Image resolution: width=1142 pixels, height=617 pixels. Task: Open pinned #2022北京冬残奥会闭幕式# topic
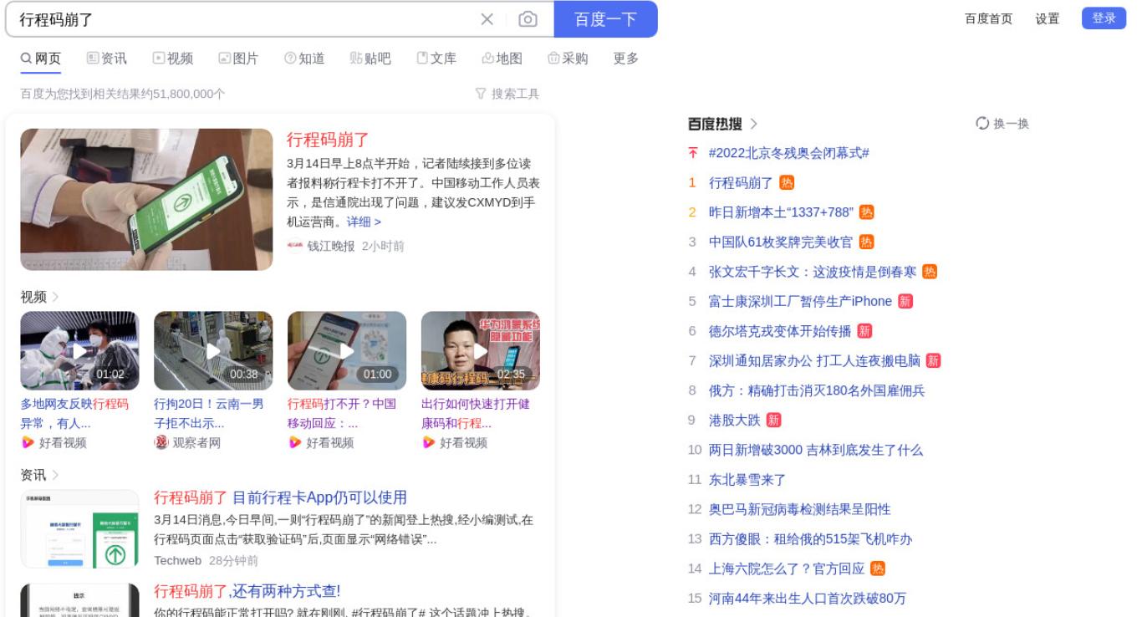click(788, 153)
